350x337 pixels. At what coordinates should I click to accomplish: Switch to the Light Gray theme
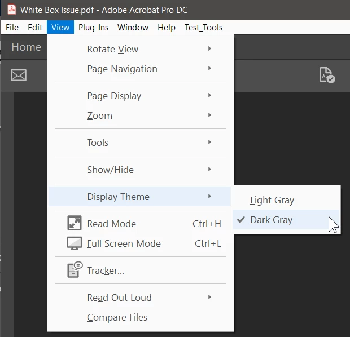click(286, 200)
